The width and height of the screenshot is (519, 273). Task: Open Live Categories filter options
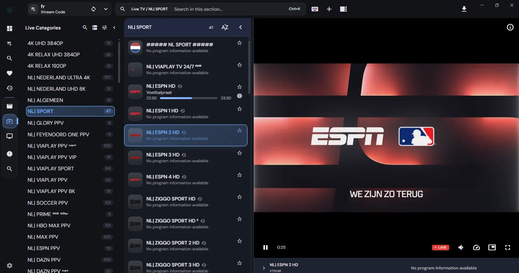point(105,28)
